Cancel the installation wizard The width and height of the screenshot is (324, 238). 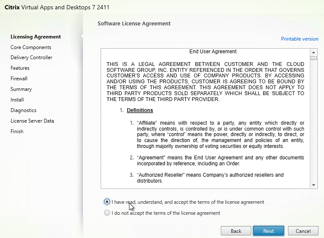[x=303, y=231]
